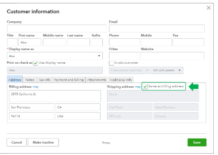This screenshot has width=218, height=155.
Task: Toggle Same as billing address checkbox
Action: click(145, 86)
